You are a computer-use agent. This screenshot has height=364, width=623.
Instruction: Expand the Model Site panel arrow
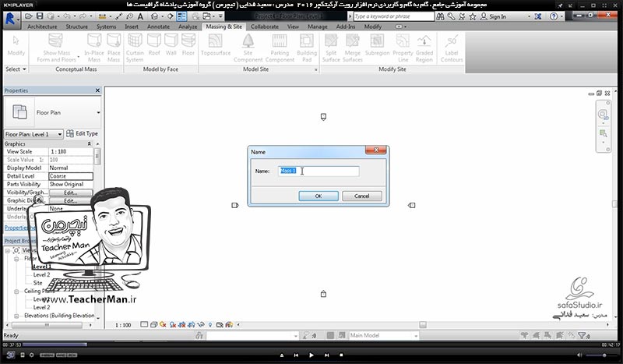click(x=316, y=69)
